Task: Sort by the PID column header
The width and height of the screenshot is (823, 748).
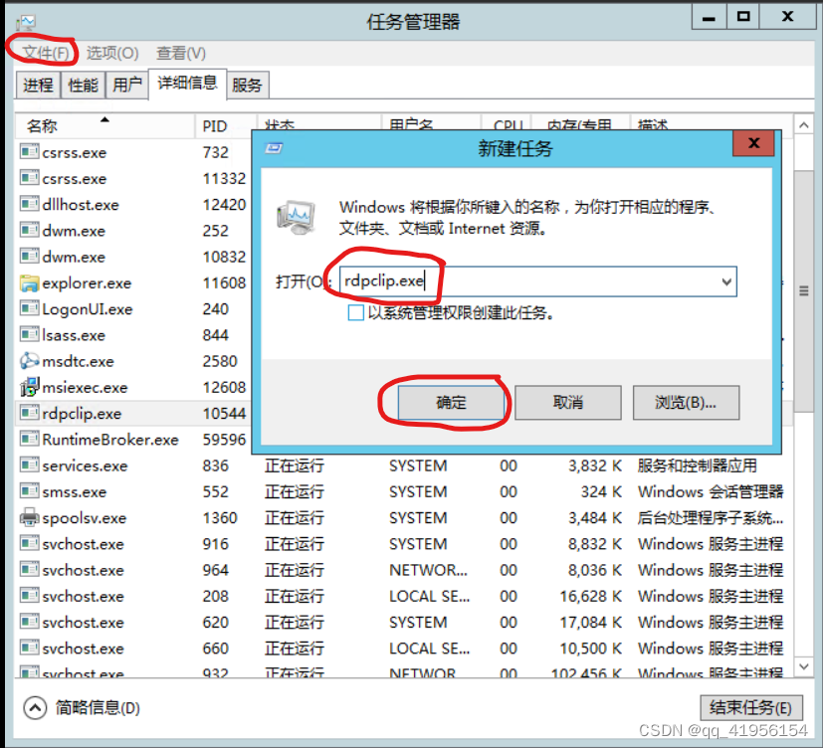Action: [225, 126]
